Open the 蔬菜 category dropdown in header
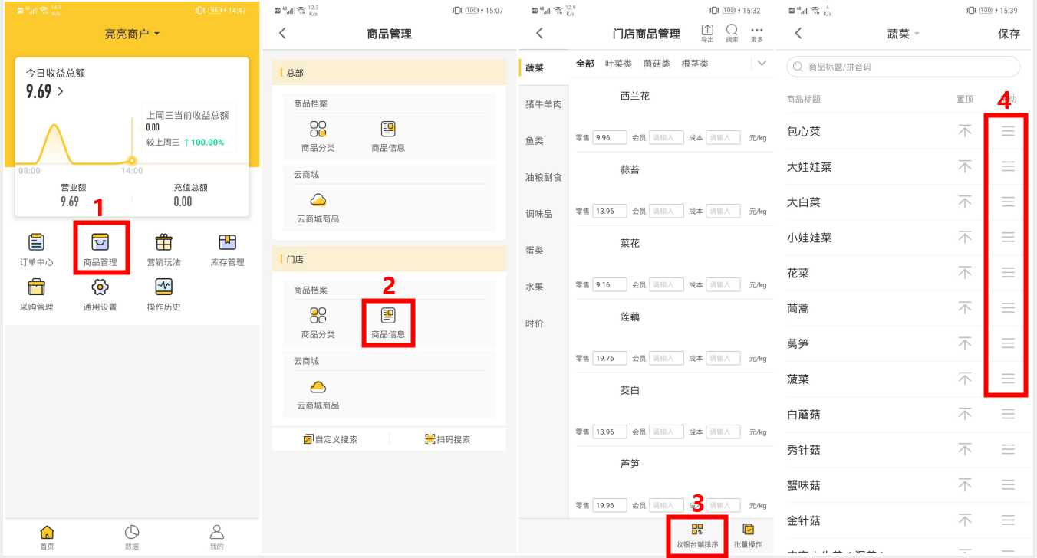The image size is (1037, 558). pos(904,34)
